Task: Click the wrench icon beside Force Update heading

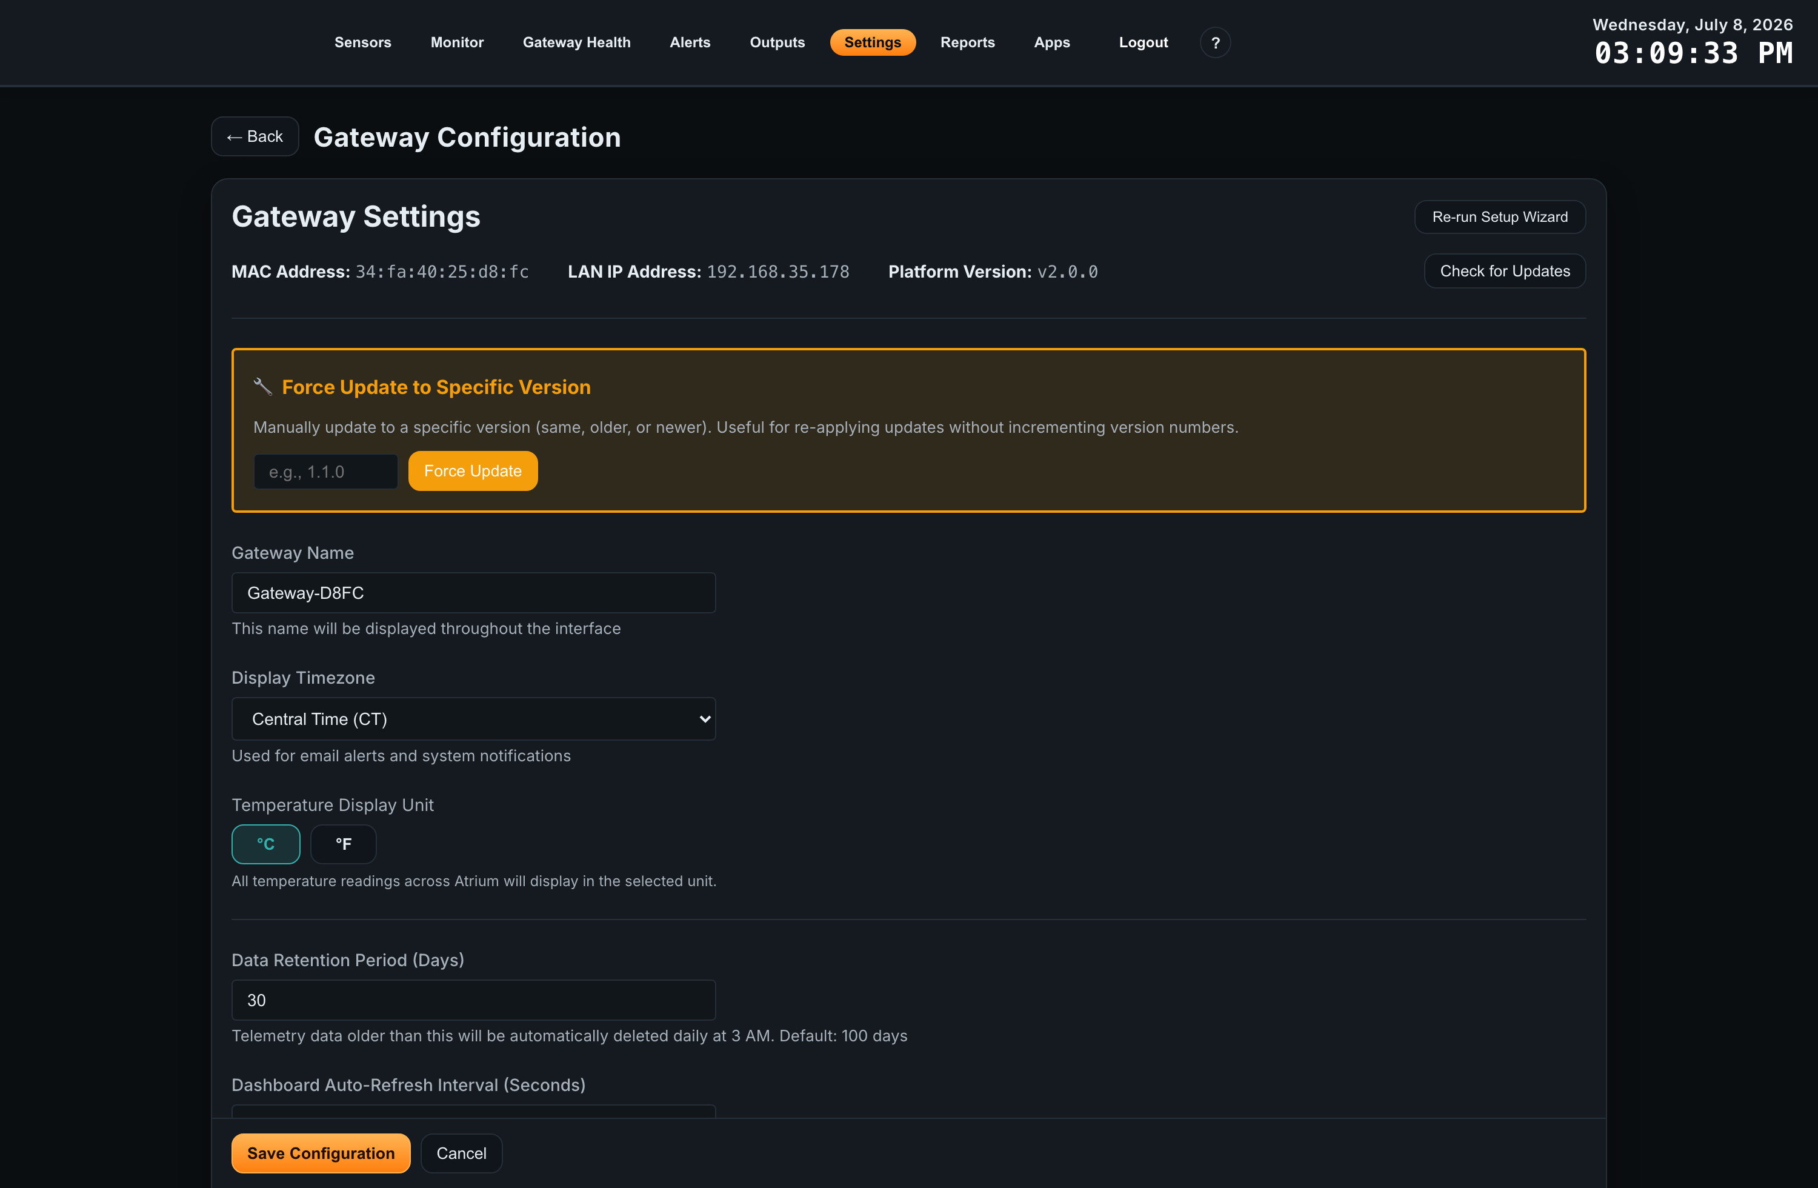Action: (x=262, y=387)
